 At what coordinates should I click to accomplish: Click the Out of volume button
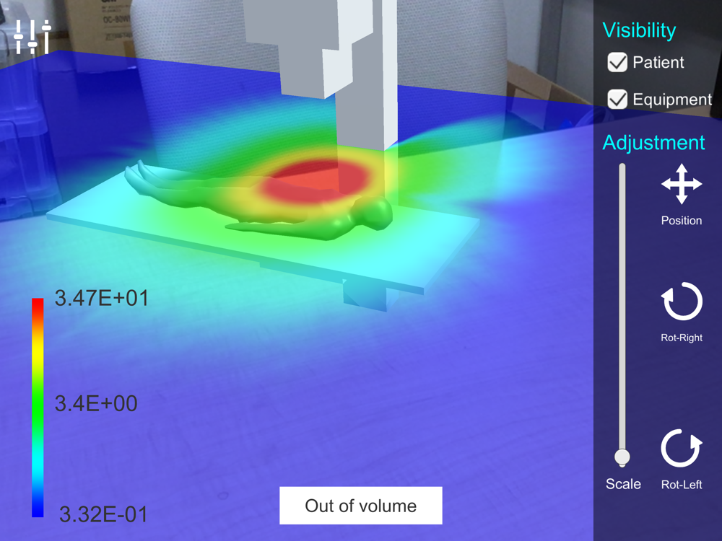360,506
